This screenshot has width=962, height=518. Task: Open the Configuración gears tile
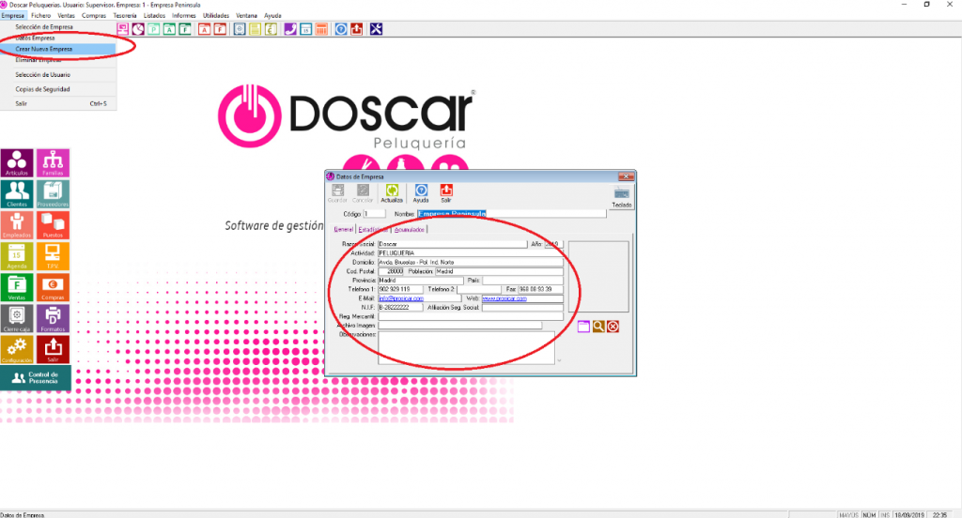pos(17,350)
